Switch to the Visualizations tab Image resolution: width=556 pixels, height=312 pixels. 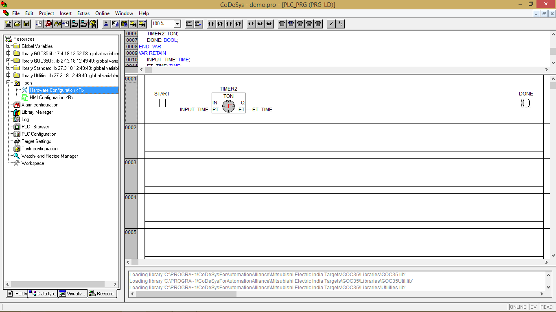tap(72, 294)
